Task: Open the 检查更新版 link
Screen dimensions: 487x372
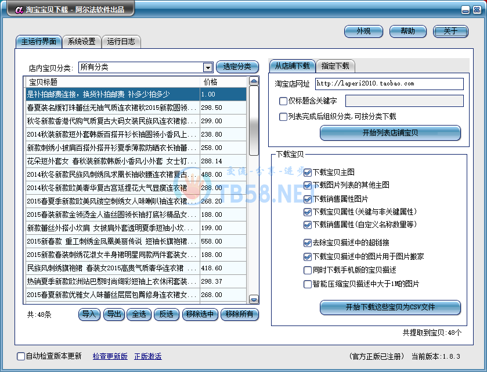Action: click(x=110, y=356)
